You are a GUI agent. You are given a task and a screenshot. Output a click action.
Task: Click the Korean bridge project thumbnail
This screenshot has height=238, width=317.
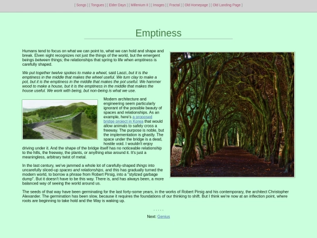(x=60, y=119)
